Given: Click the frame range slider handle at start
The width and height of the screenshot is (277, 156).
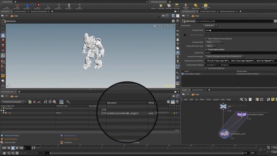Looking at the screenshot, I should [50, 153].
